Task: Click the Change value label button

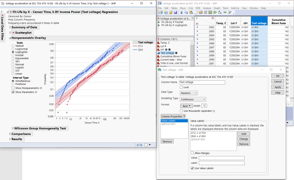Action: click(x=244, y=139)
